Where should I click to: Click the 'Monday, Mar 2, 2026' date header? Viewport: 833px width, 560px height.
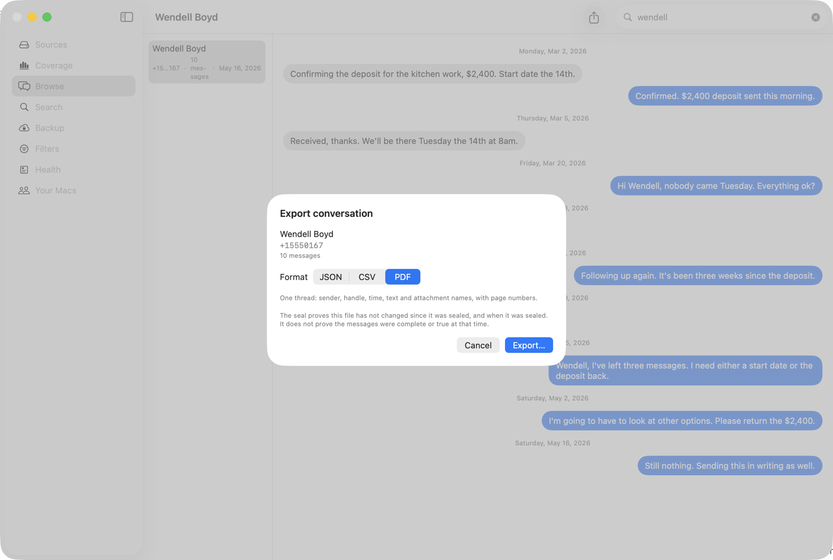click(552, 51)
